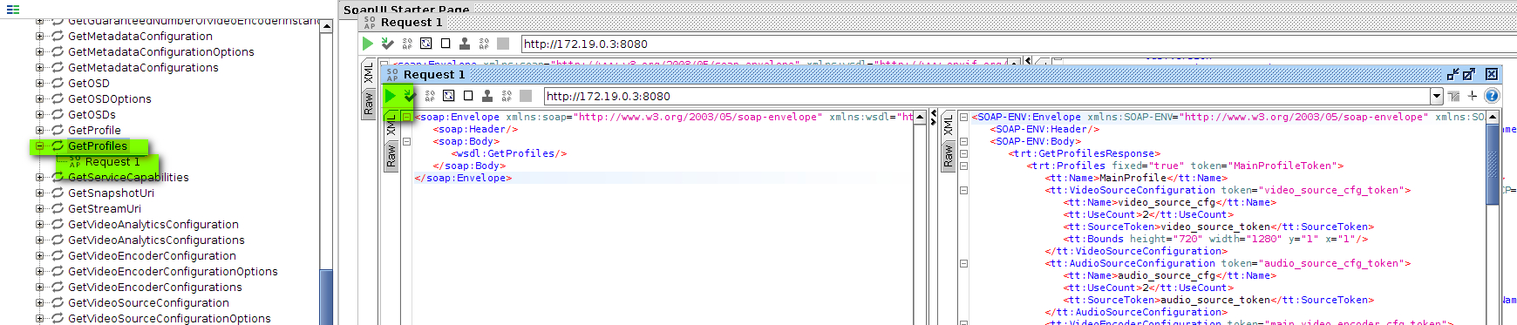Viewport: 1517px width, 325px height.
Task: Click the gray stop square in front Request 1 toolbar
Action: 526,96
